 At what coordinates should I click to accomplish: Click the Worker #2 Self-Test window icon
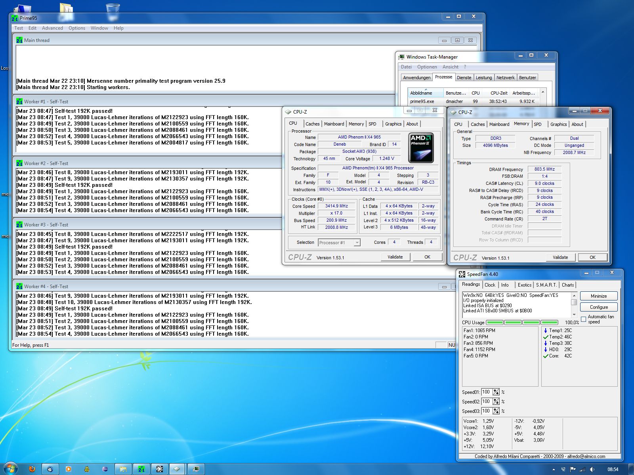point(19,163)
